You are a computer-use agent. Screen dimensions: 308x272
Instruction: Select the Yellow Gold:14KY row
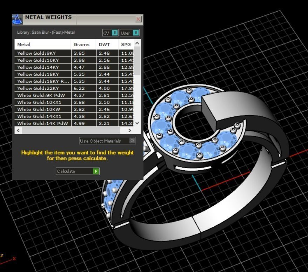(x=74, y=67)
